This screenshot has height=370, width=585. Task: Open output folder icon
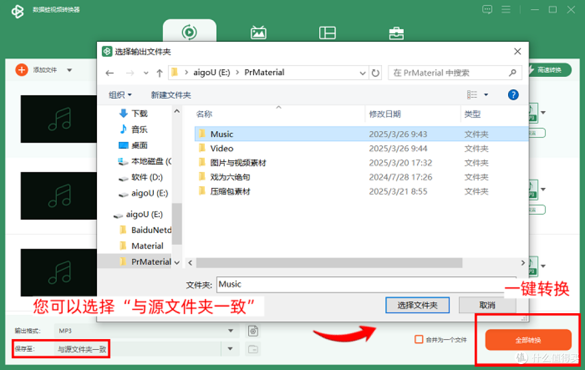point(253,349)
